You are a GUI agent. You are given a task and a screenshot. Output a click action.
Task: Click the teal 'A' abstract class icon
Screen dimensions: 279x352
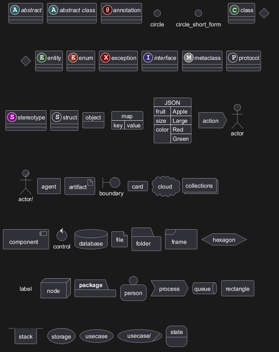(53, 10)
